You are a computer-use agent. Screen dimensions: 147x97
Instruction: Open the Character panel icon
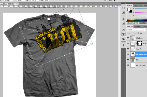[123, 30]
